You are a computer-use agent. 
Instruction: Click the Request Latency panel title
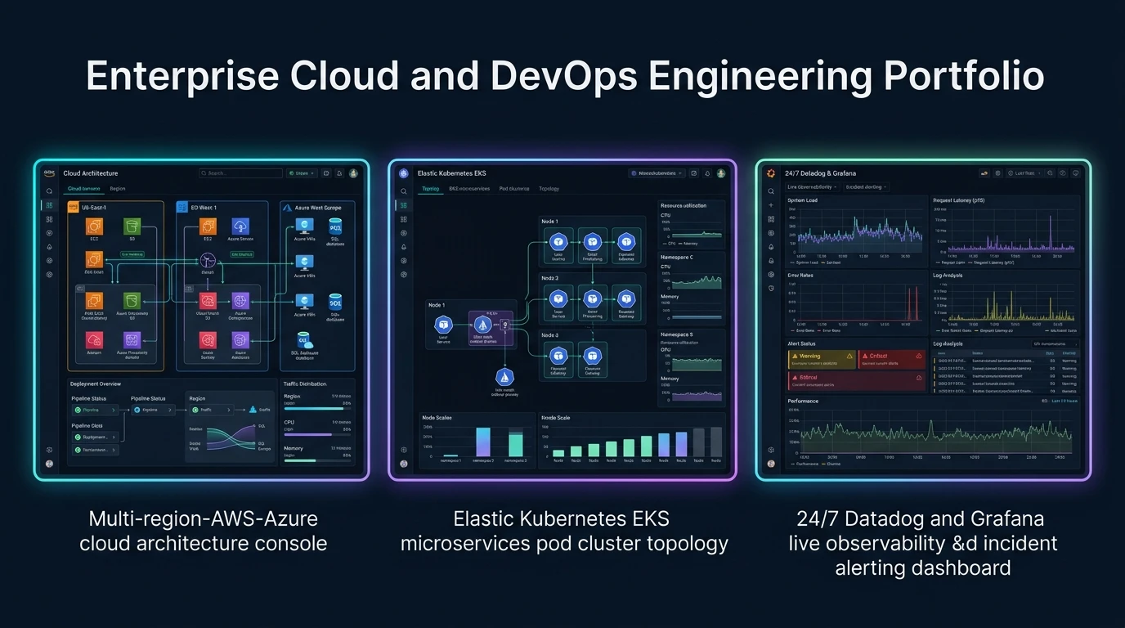pyautogui.click(x=958, y=200)
